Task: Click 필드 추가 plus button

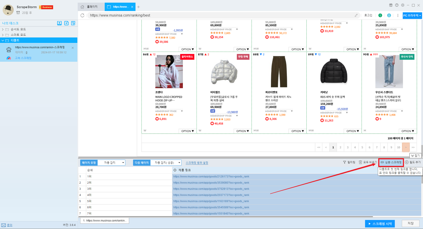Action: point(413,162)
